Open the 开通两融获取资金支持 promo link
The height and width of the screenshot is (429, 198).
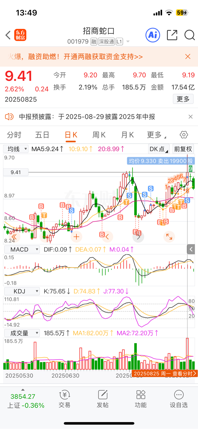tap(103, 56)
